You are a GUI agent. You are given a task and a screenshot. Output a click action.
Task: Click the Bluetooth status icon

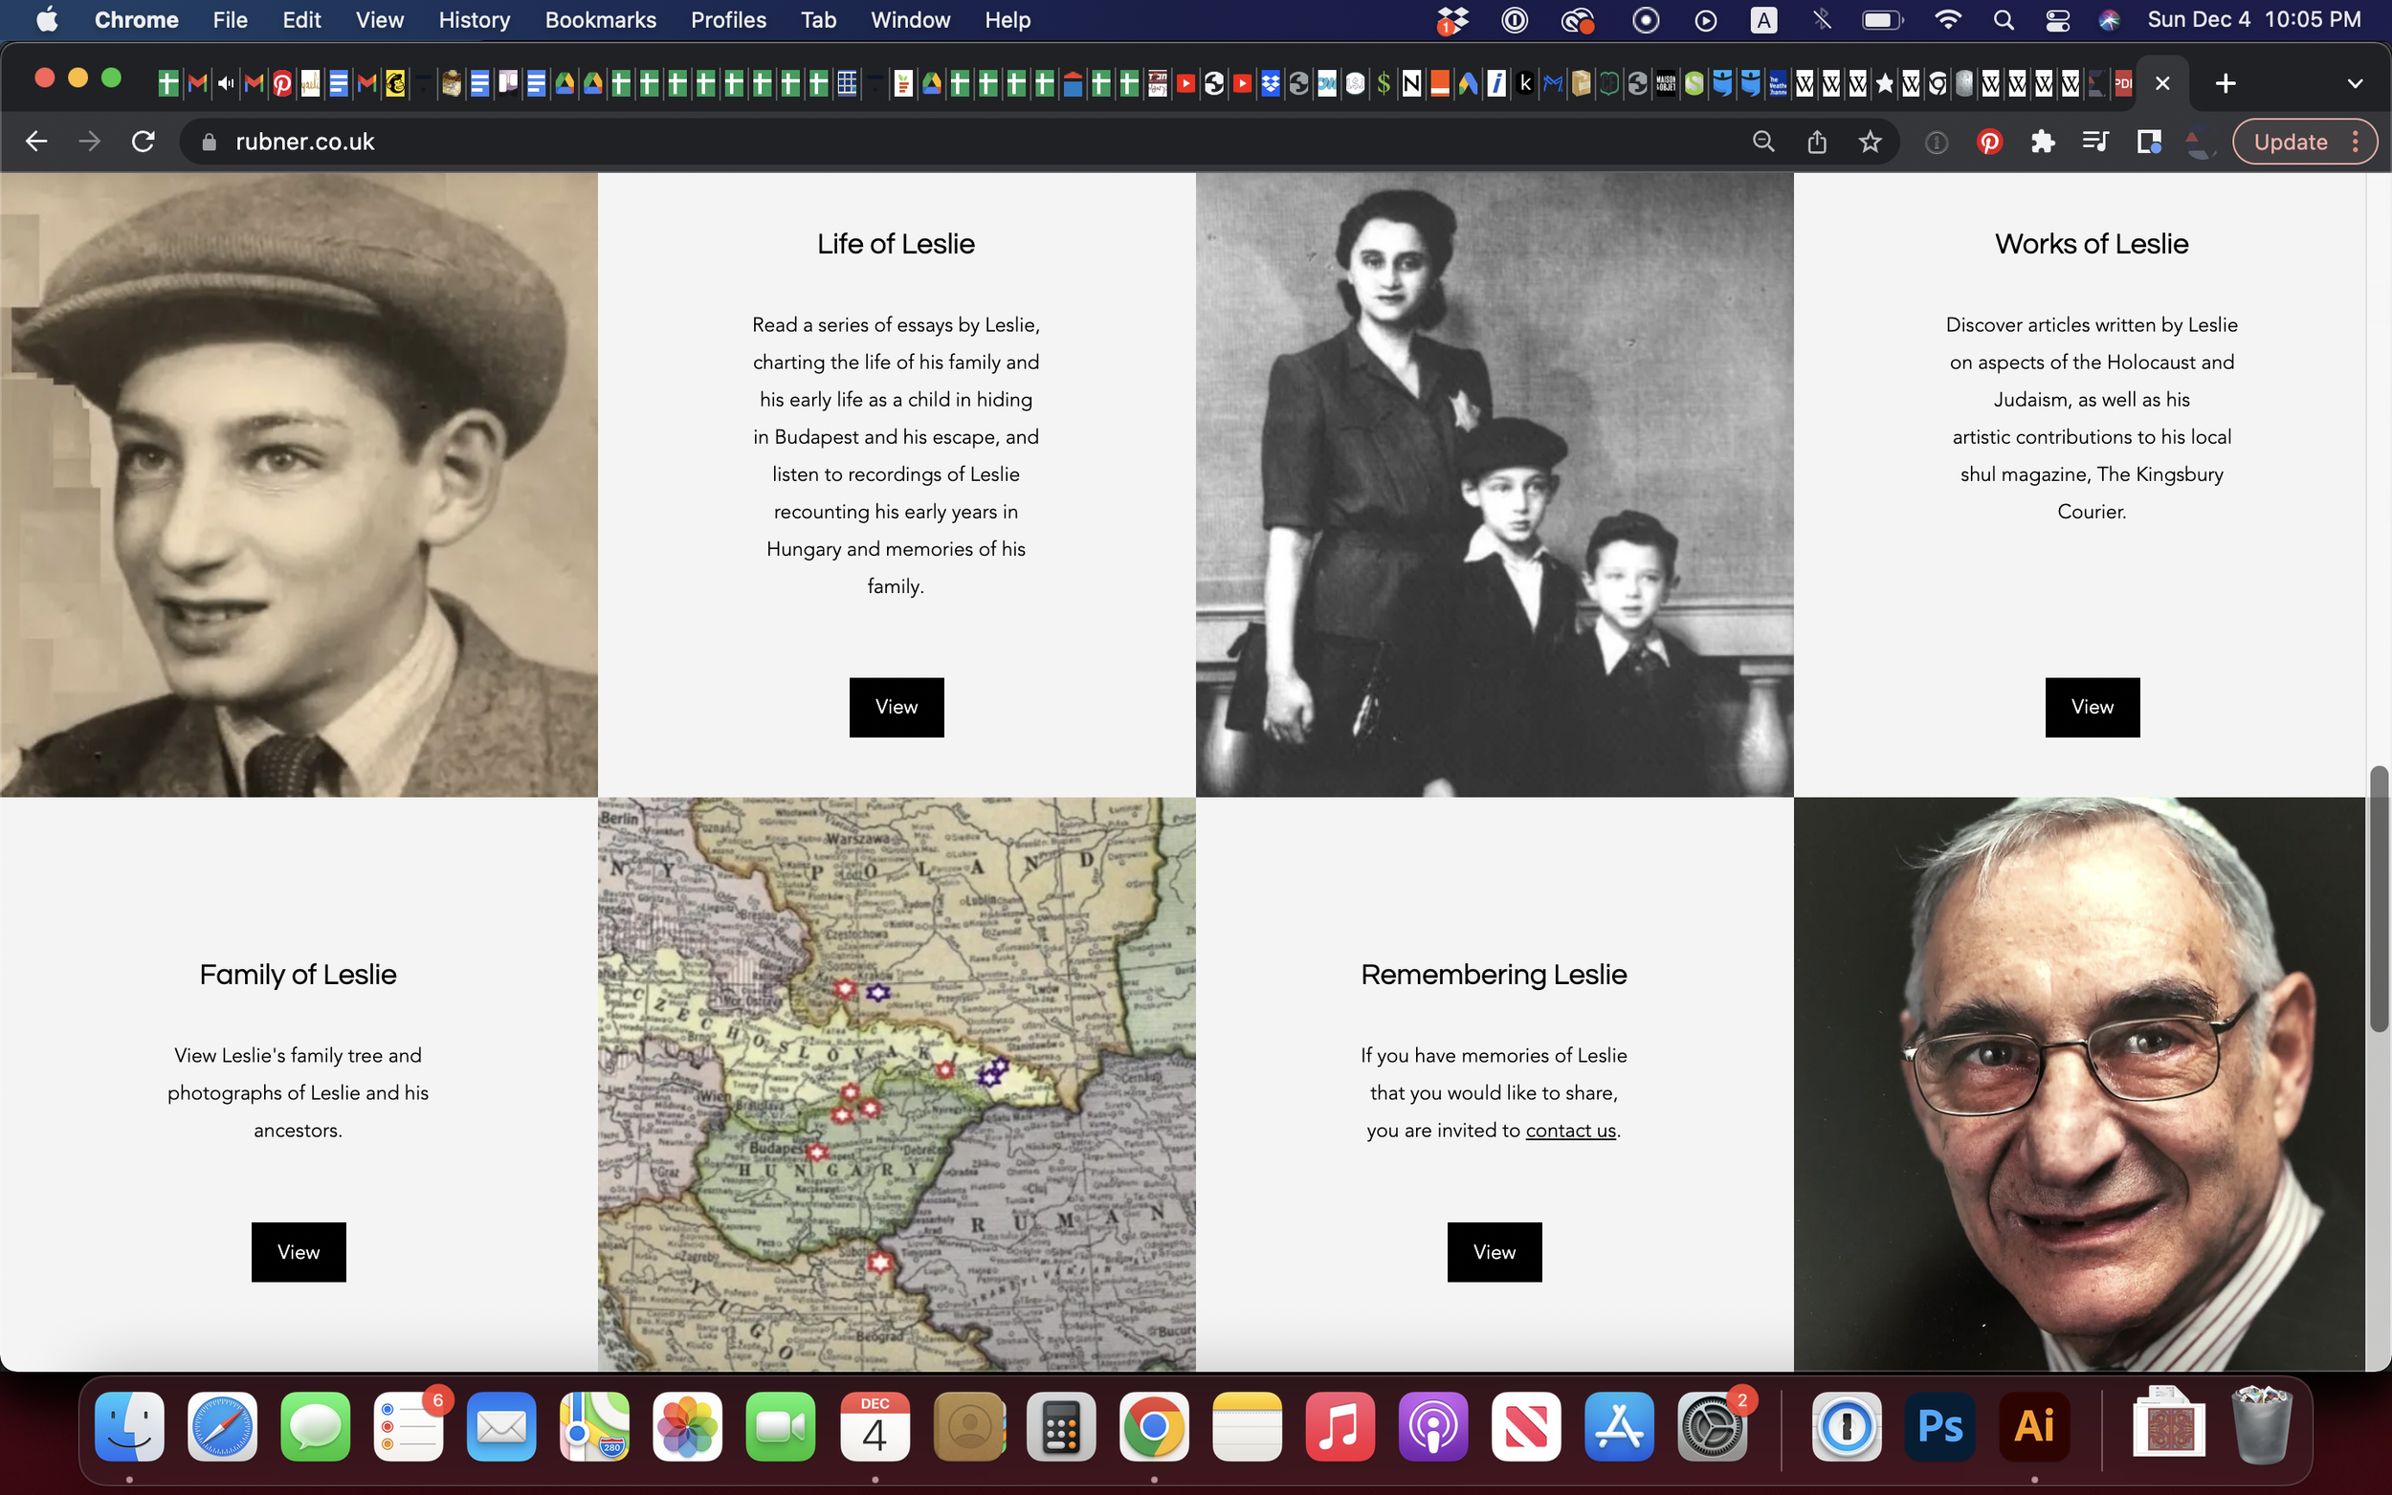[1822, 20]
